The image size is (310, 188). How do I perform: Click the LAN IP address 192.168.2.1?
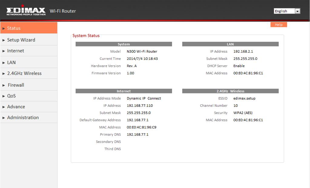tap(243, 51)
